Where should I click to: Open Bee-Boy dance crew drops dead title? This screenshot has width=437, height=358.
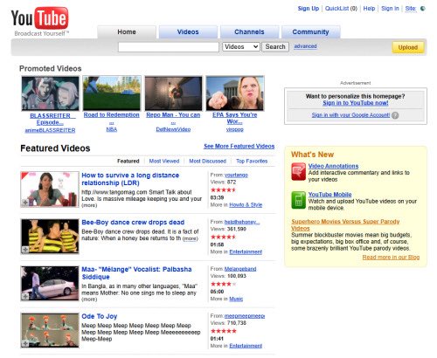coord(133,223)
